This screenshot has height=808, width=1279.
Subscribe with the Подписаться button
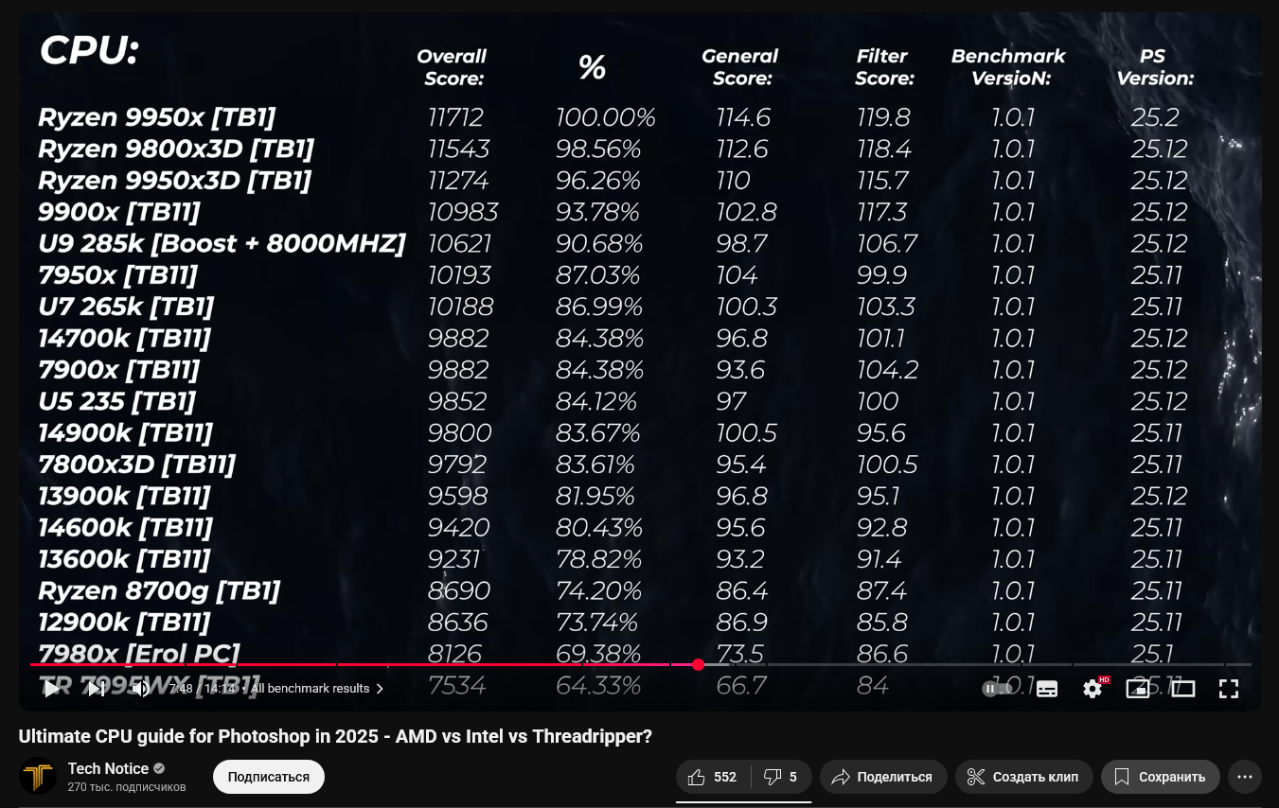(269, 777)
